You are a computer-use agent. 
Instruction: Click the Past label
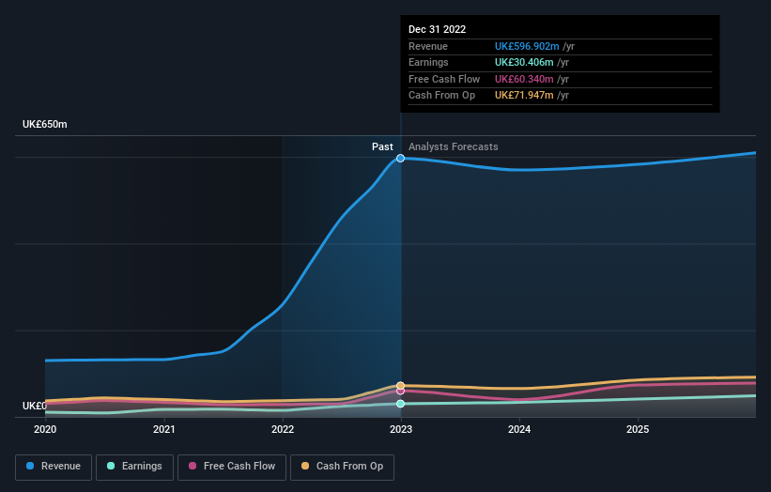pos(382,147)
